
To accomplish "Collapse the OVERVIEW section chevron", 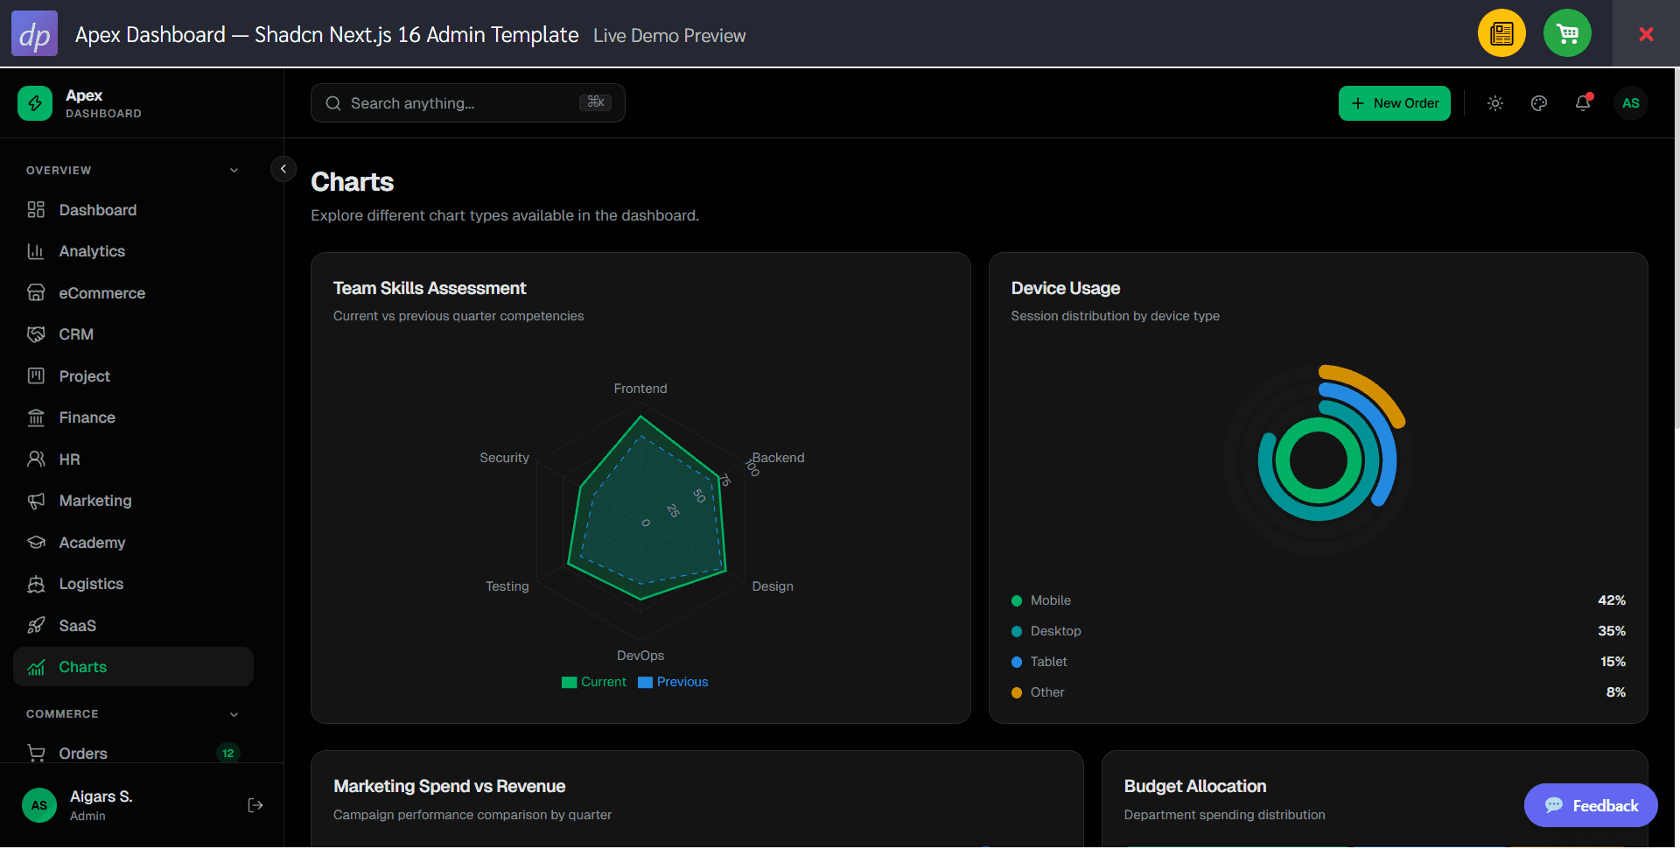I will (234, 170).
